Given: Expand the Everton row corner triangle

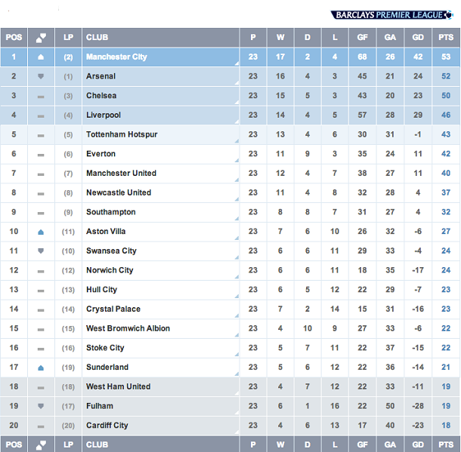Looking at the screenshot, I should 237,161.
